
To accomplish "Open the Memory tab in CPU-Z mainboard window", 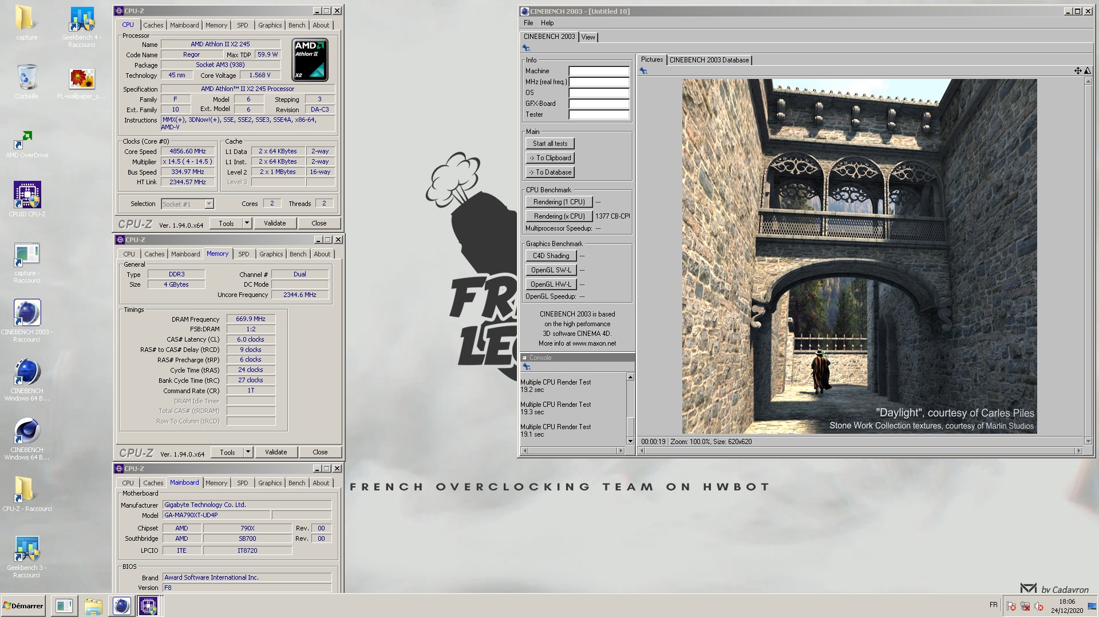I will tap(216, 483).
